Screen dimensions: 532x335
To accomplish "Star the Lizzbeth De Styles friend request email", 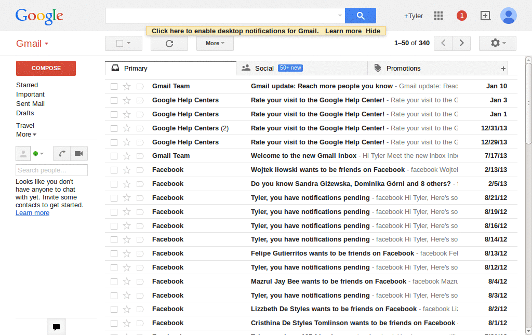I will coord(127,309).
